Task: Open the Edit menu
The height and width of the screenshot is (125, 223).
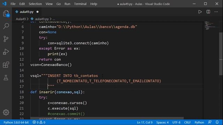Action: pos(22,4)
